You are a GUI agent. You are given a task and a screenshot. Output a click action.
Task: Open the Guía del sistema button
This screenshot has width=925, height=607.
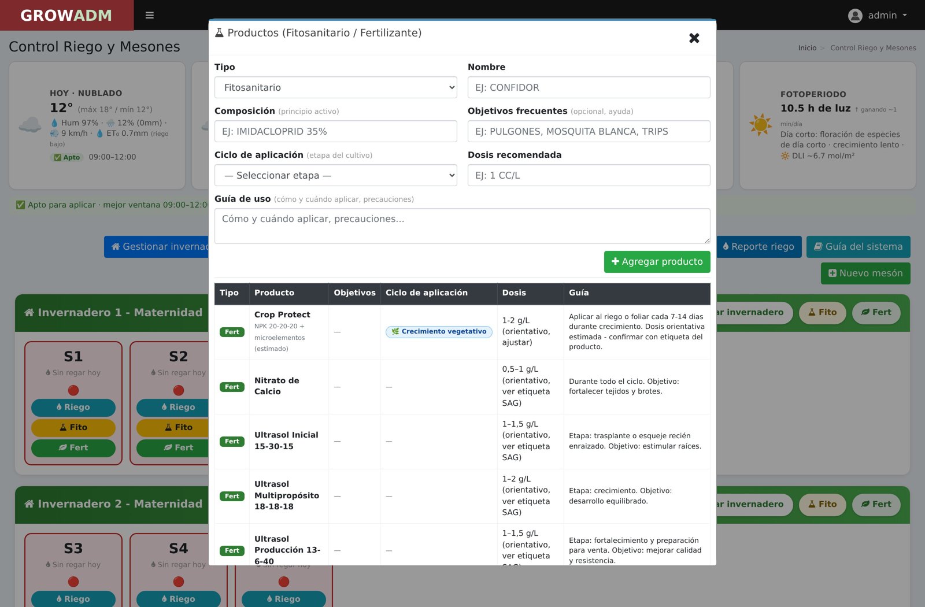pos(859,247)
